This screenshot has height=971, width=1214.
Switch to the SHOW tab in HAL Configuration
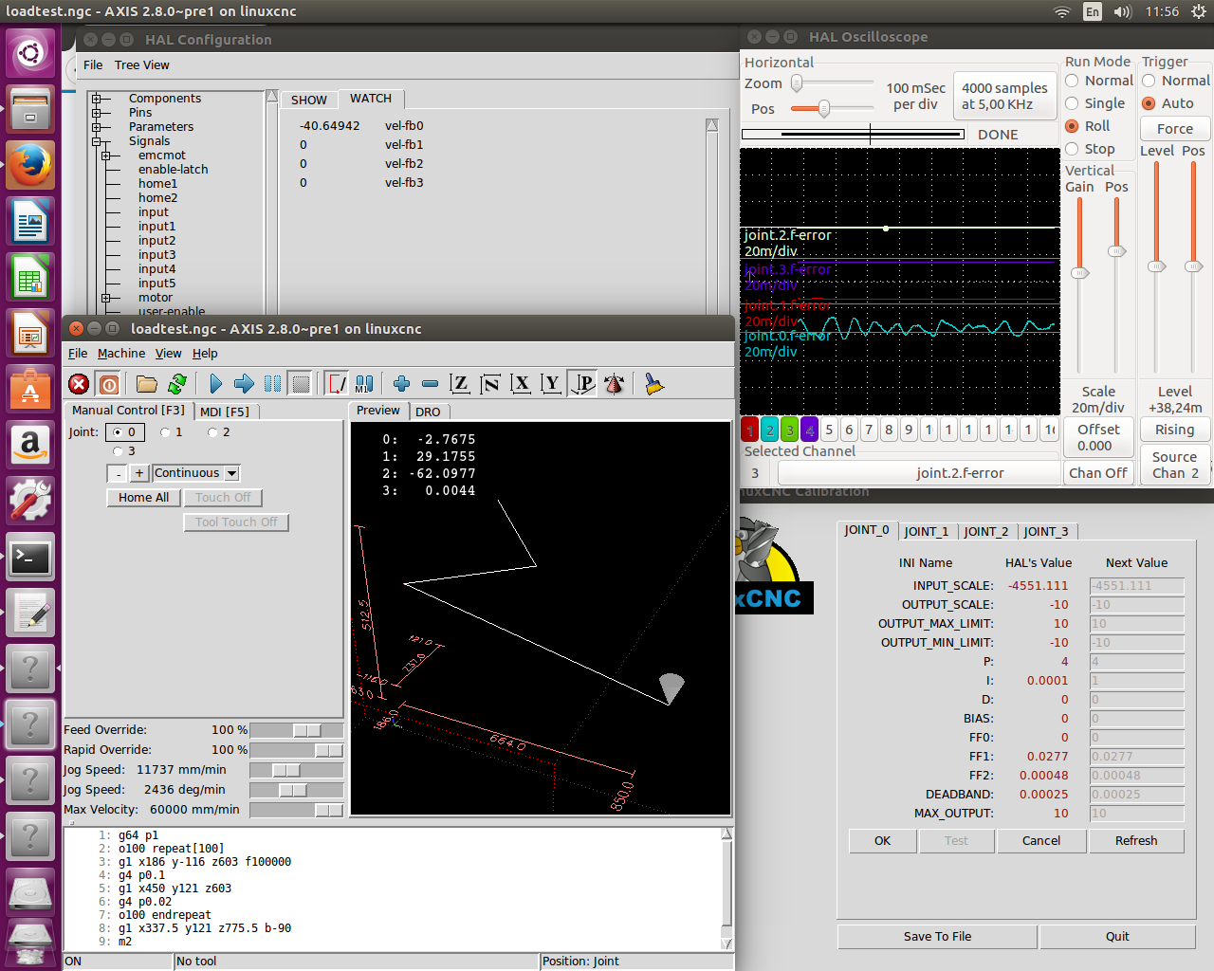coord(309,100)
